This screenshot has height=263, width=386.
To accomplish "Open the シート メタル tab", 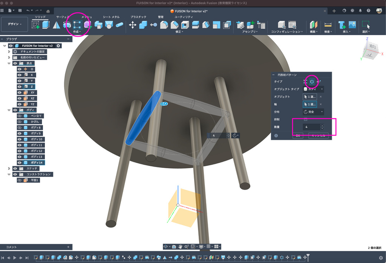I will [x=111, y=17].
